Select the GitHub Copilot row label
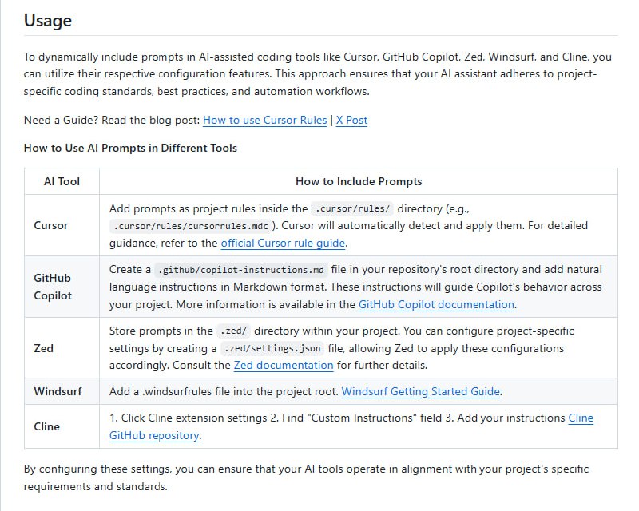 pos(53,287)
